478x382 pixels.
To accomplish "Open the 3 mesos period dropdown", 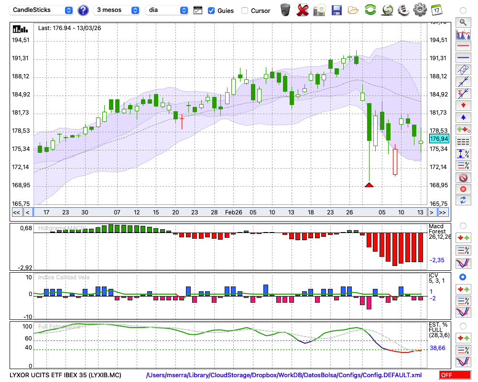I will point(117,10).
